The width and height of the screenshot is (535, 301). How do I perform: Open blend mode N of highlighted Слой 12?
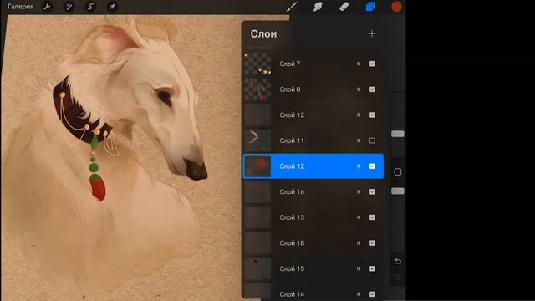click(359, 166)
